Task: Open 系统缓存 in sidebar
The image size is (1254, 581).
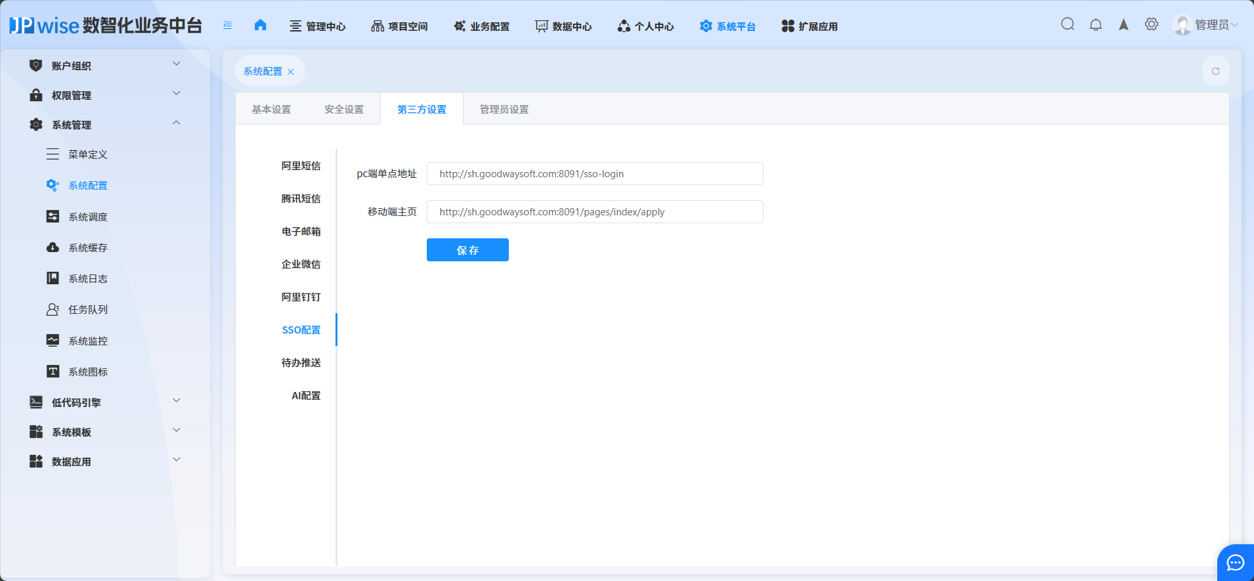Action: 88,247
